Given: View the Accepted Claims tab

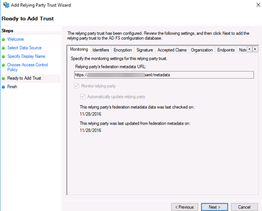Looking at the screenshot, I should click(172, 50).
